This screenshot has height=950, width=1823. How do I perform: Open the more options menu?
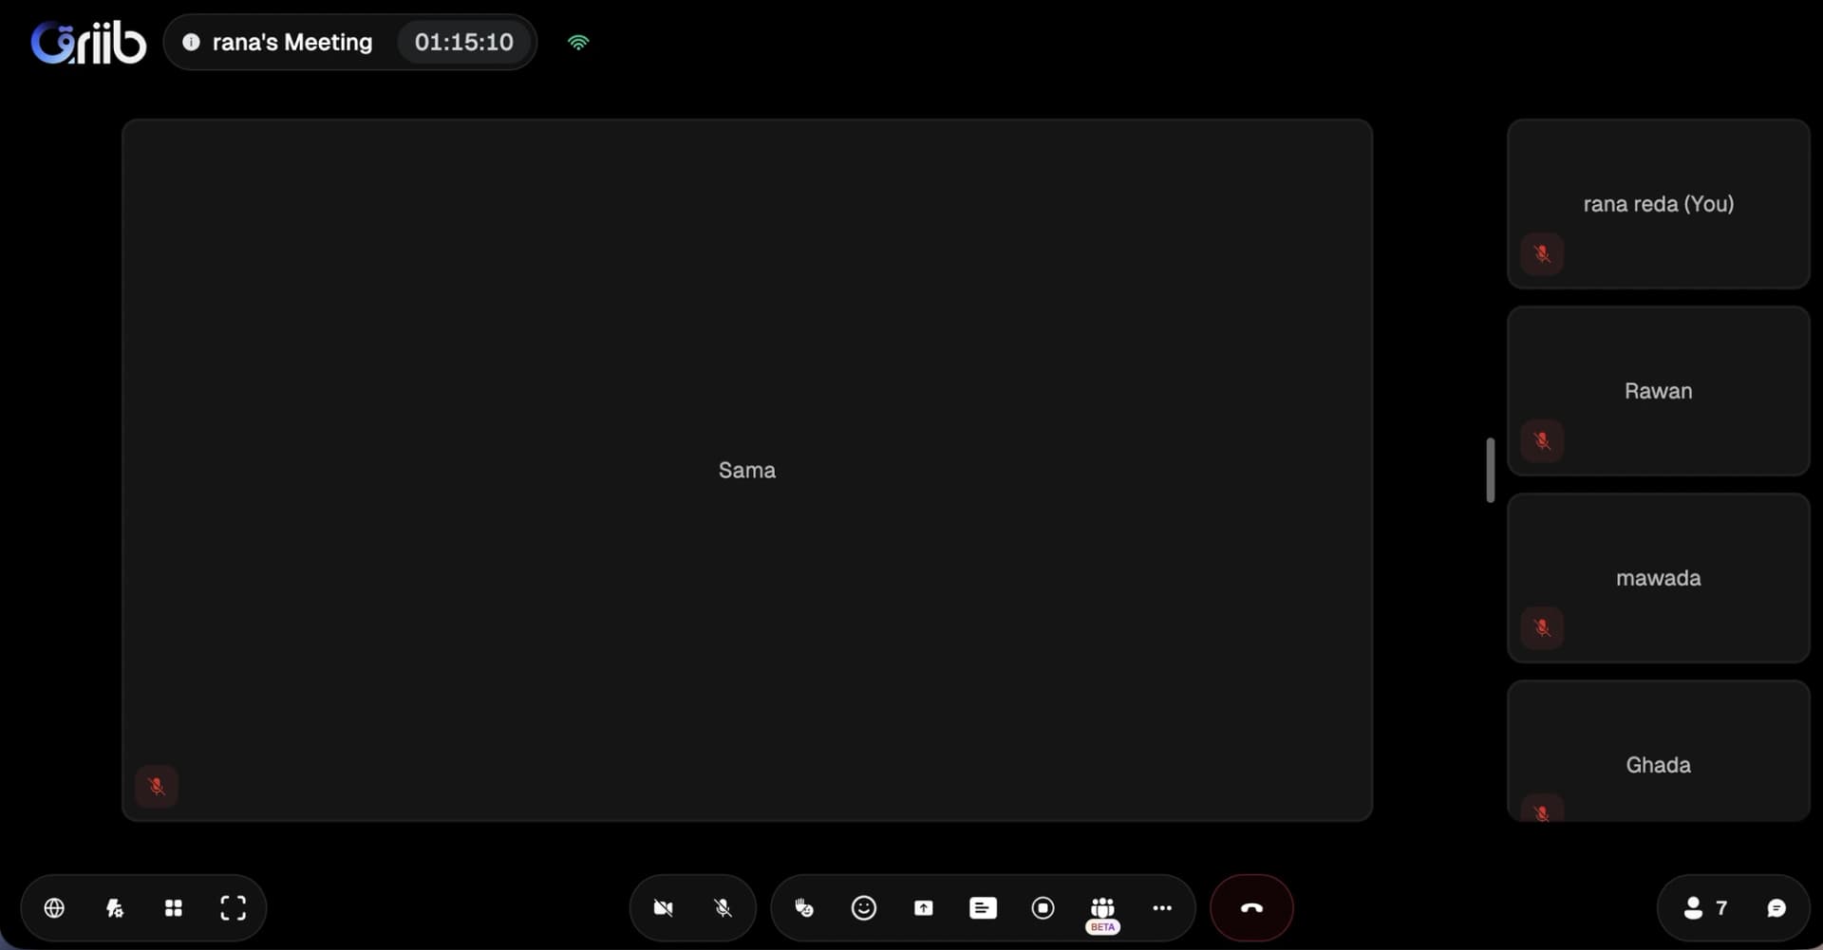(x=1162, y=908)
